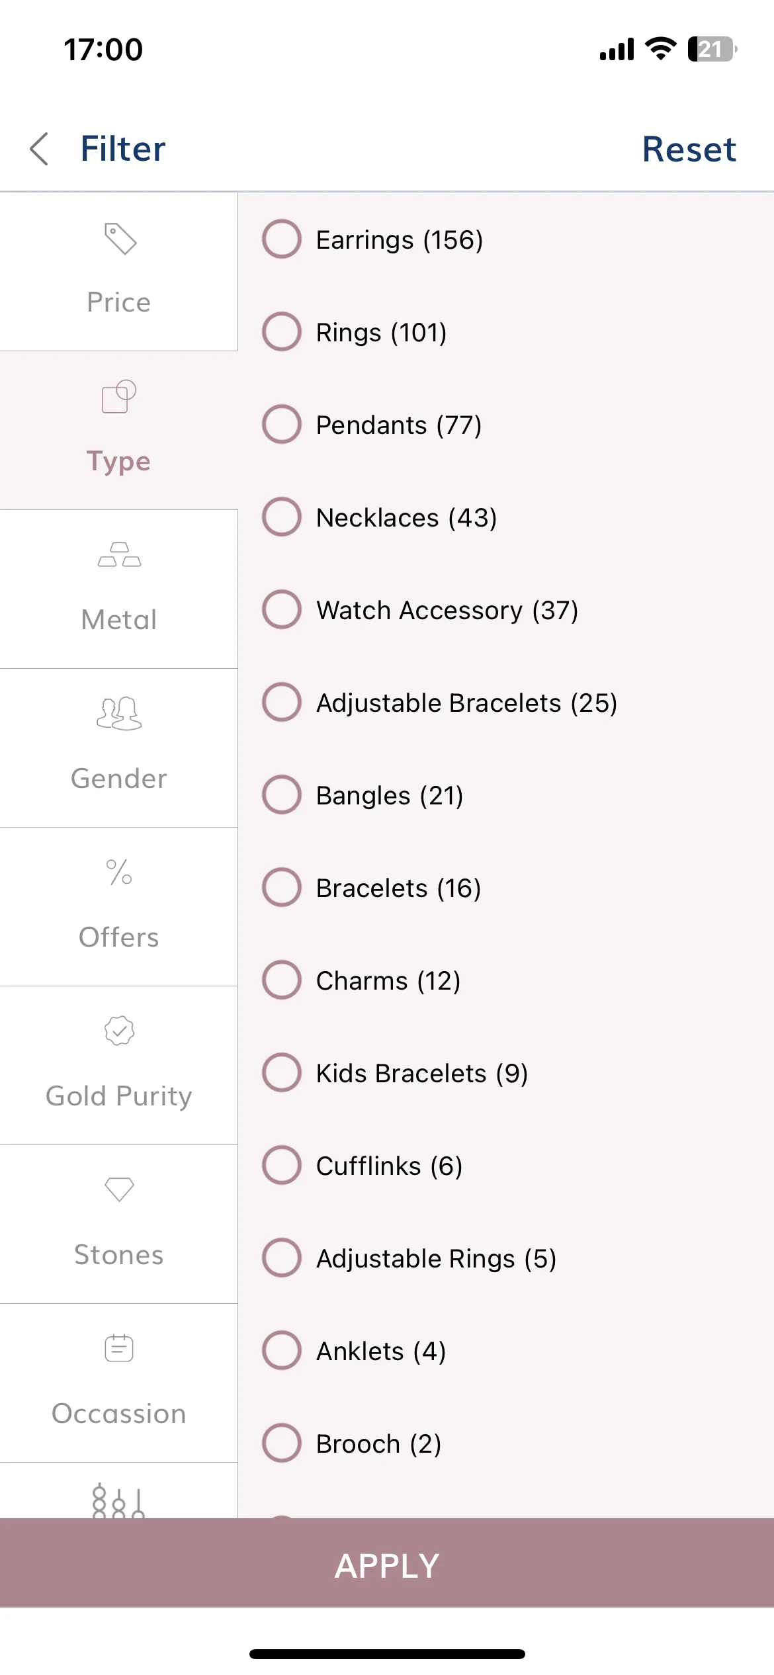Tap the Price tag icon

tap(120, 239)
